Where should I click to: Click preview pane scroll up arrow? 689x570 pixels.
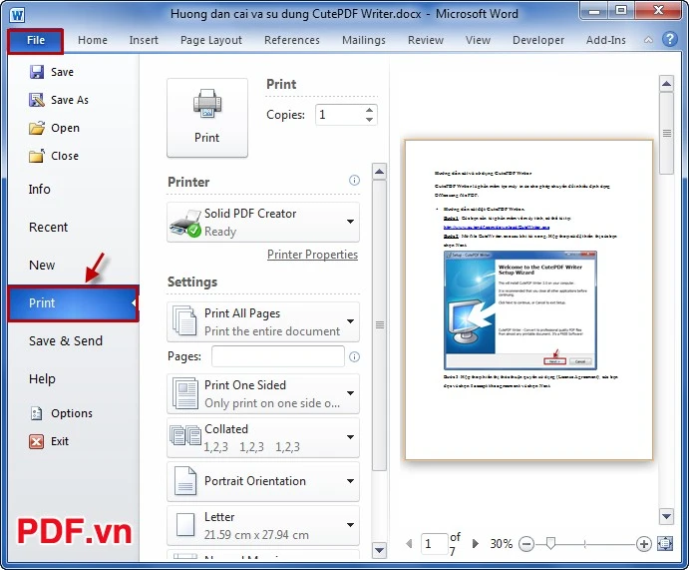[666, 83]
